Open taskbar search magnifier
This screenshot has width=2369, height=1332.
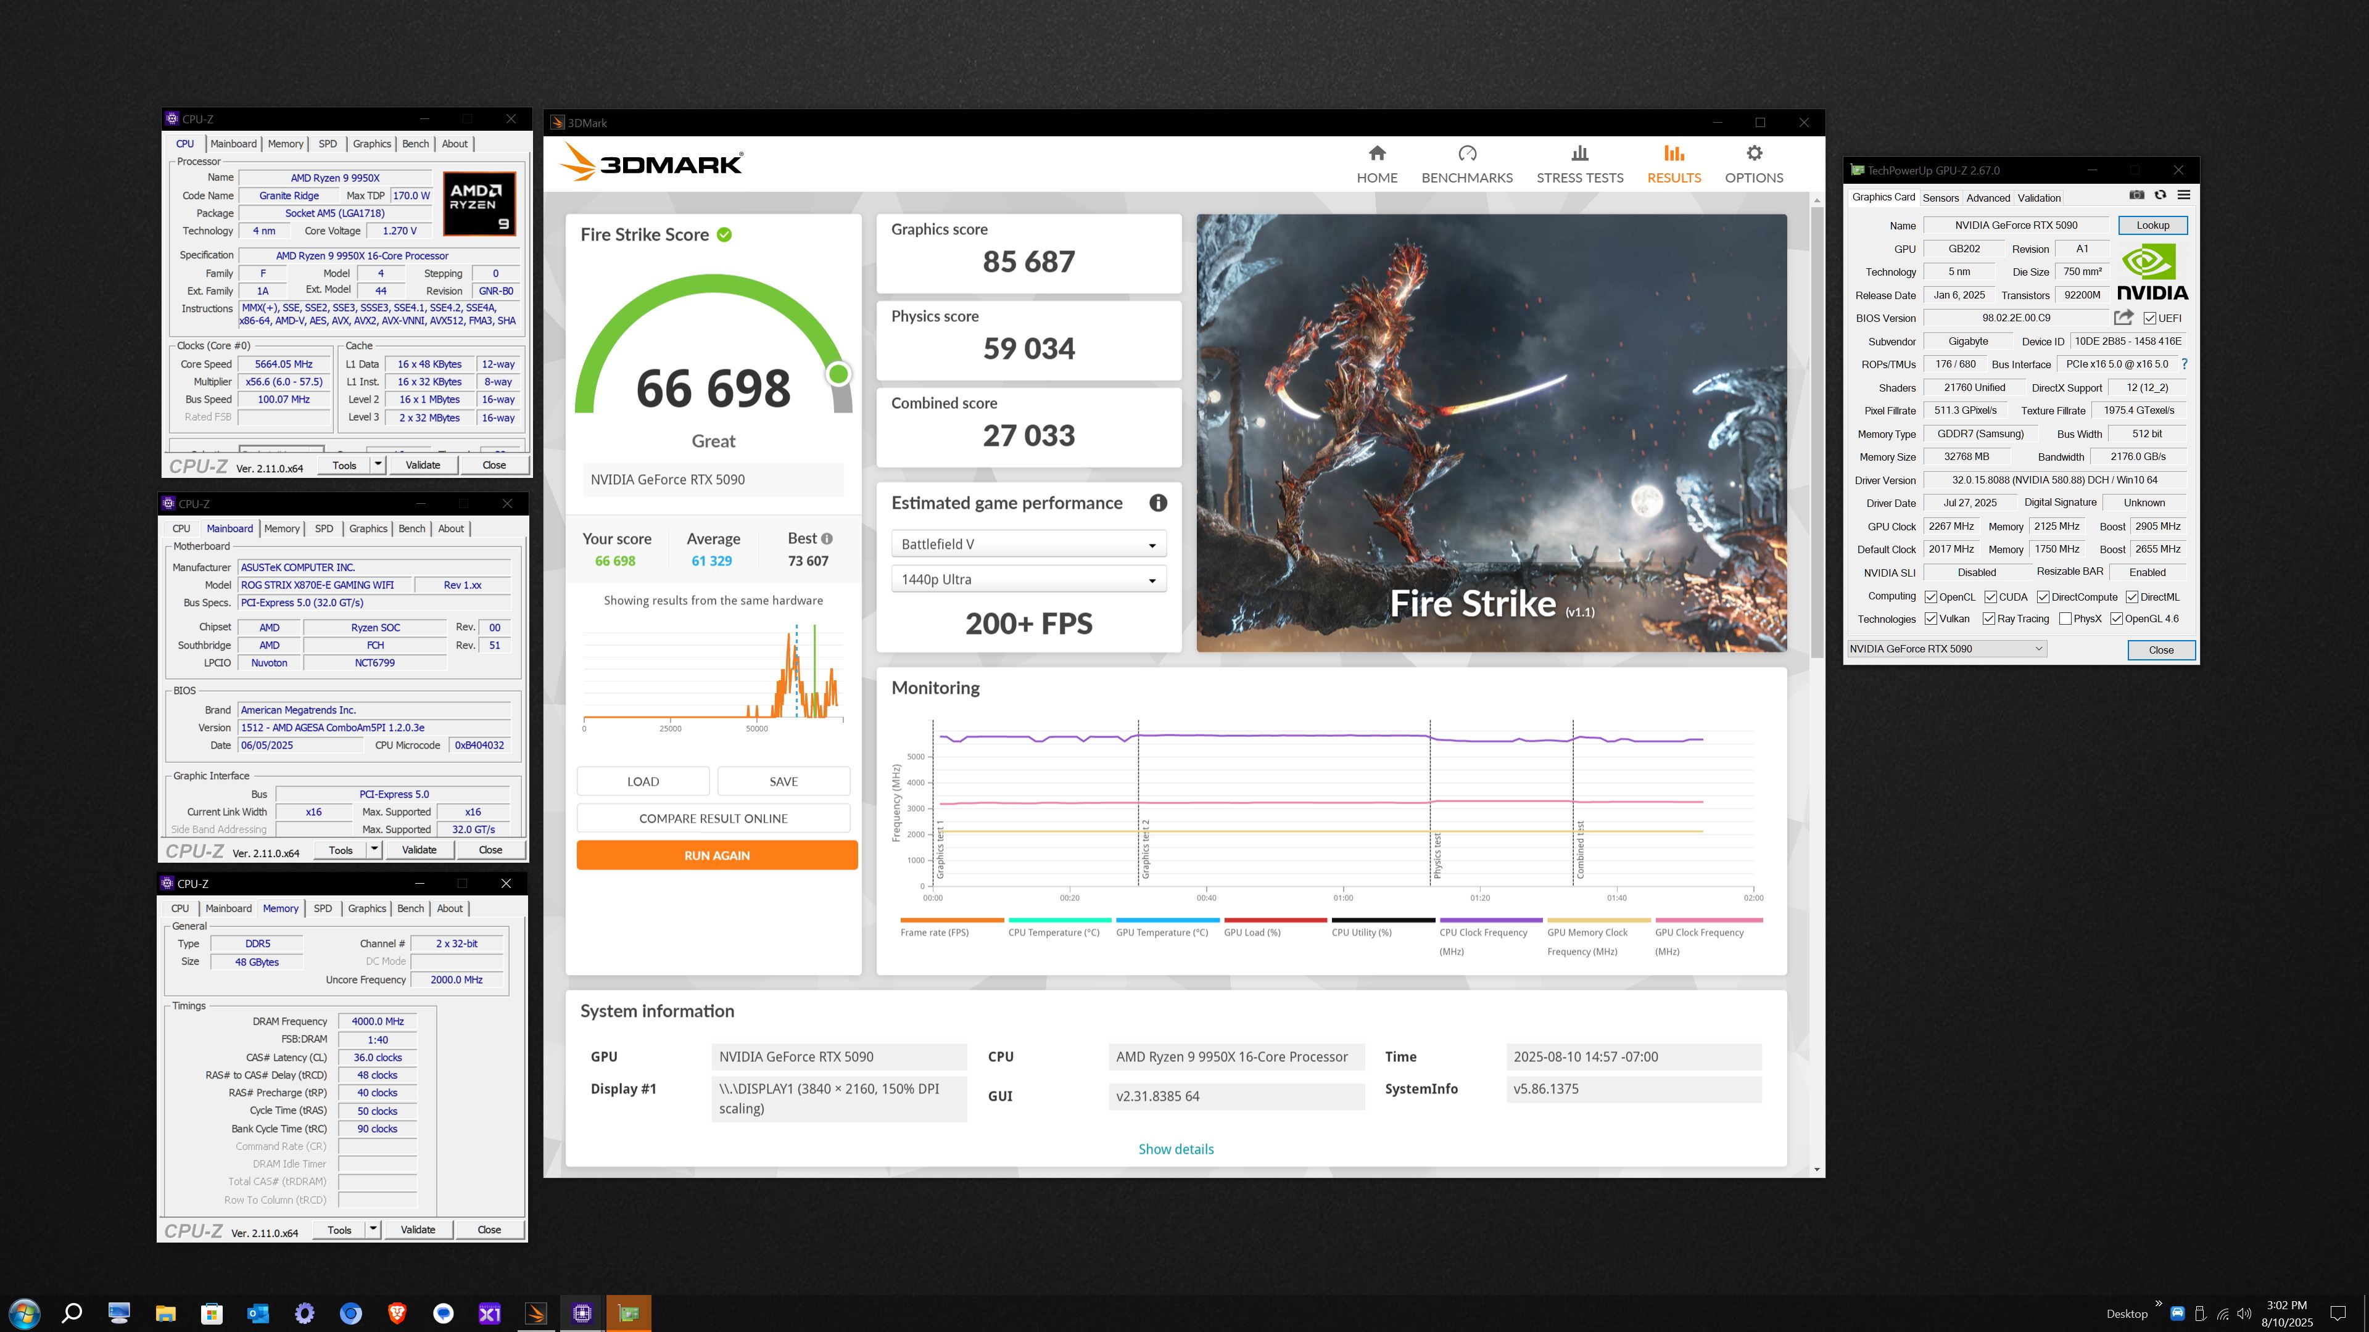pos(71,1313)
